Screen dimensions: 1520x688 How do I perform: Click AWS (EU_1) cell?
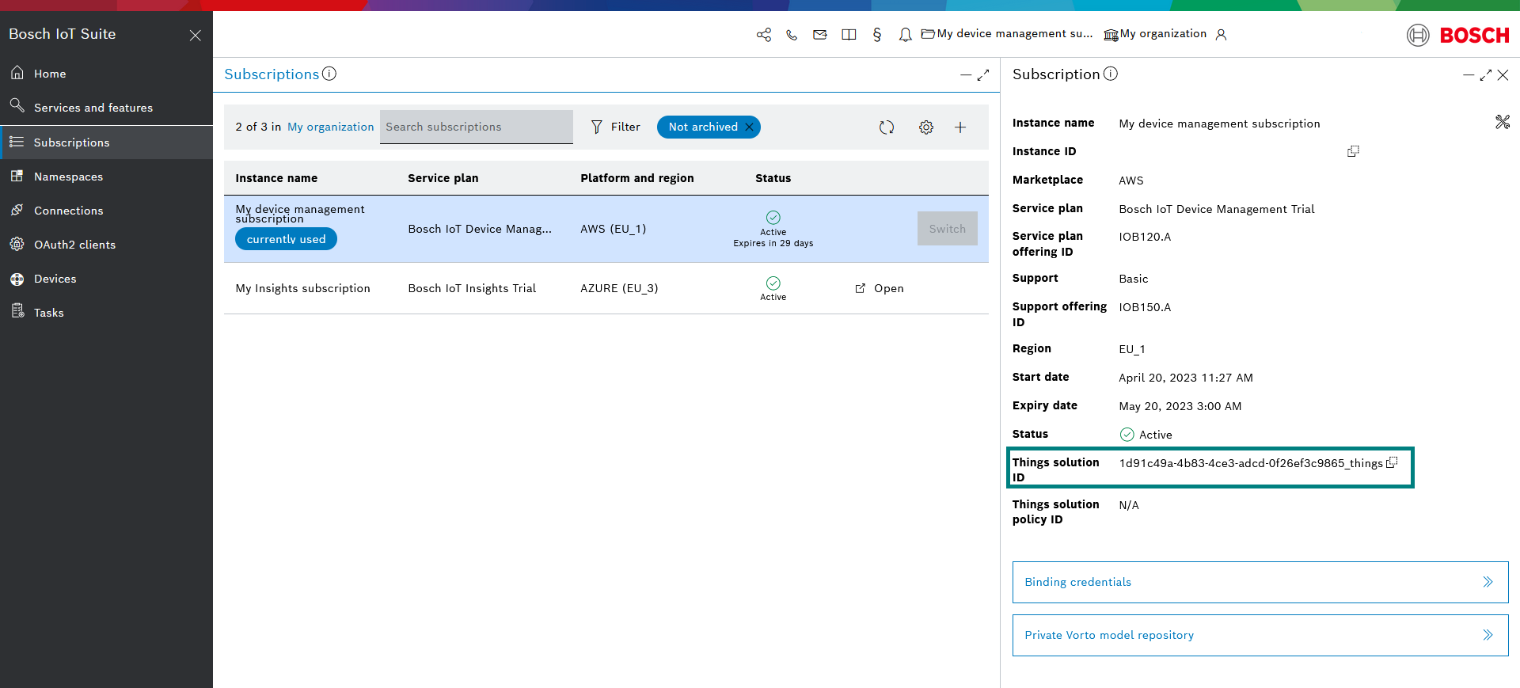(614, 229)
